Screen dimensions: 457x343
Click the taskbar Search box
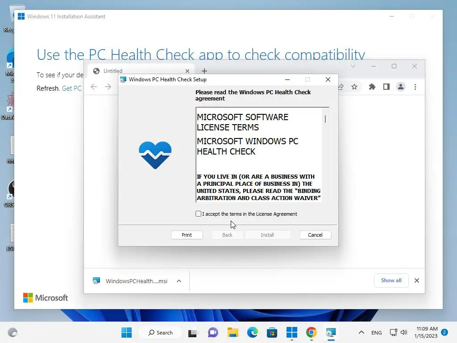pos(160,332)
